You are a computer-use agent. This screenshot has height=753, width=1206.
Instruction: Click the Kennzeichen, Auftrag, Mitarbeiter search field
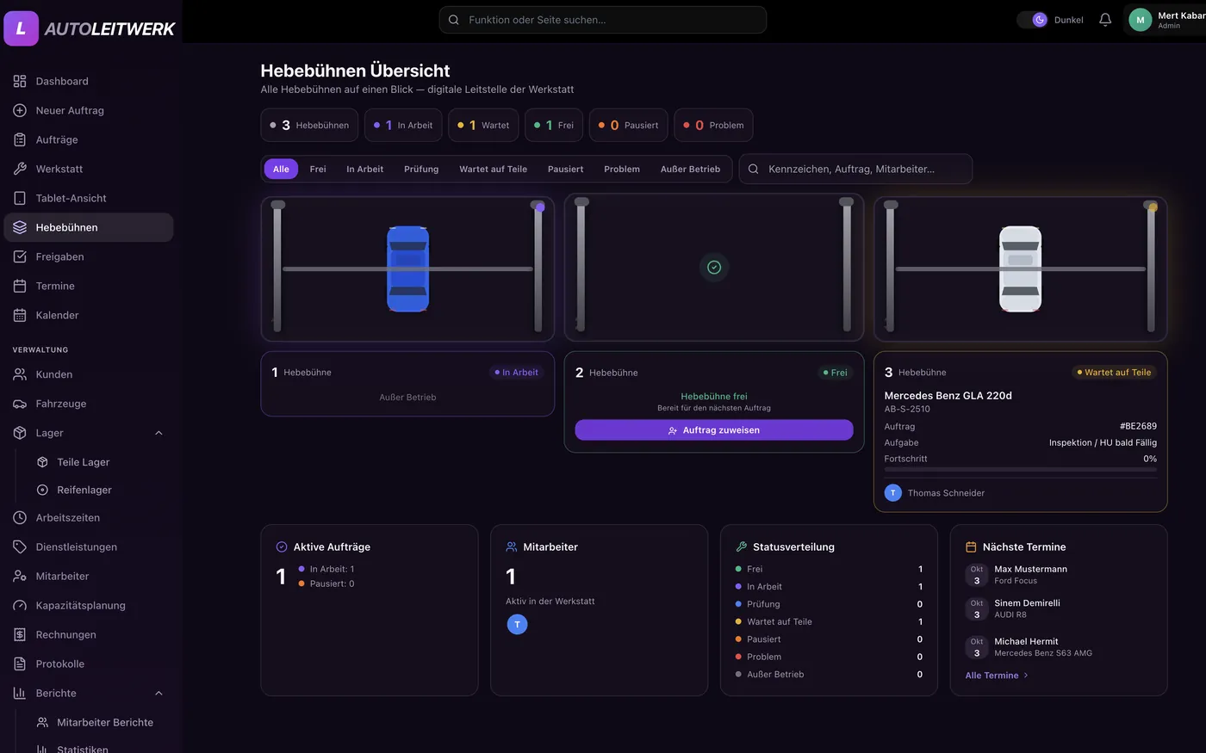click(x=855, y=169)
